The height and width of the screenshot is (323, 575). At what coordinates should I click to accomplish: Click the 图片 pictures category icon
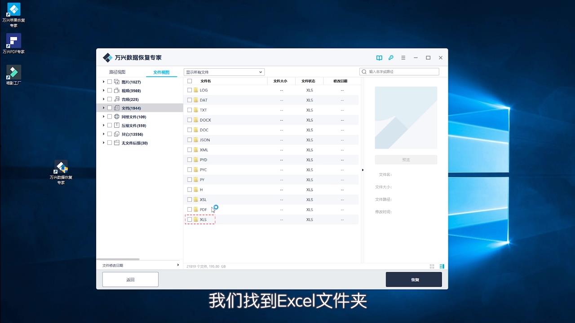pyautogui.click(x=117, y=82)
